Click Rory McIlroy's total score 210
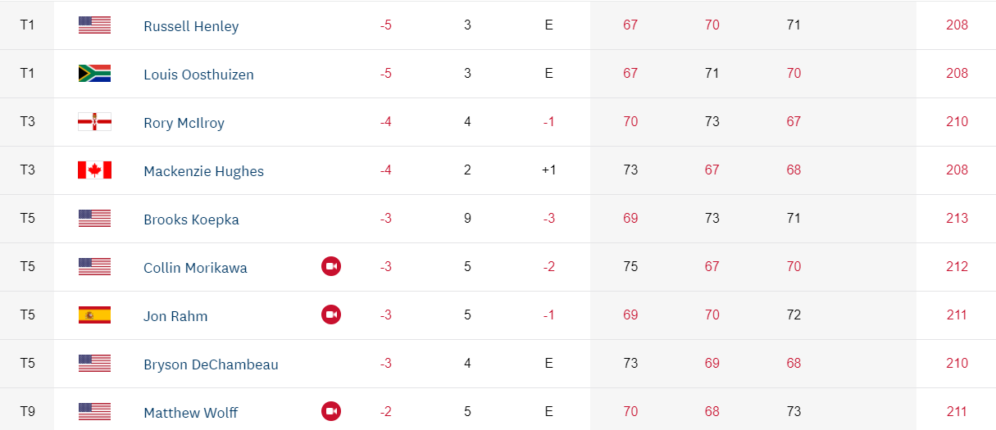 pyautogui.click(x=957, y=122)
